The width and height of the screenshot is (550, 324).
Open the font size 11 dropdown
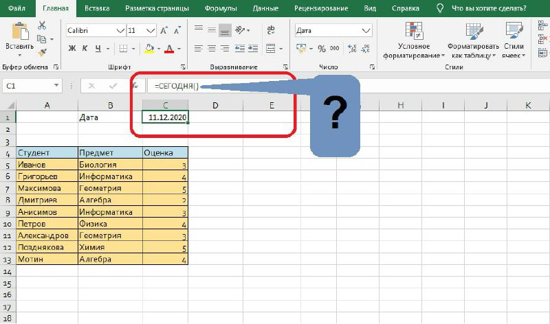pos(151,30)
